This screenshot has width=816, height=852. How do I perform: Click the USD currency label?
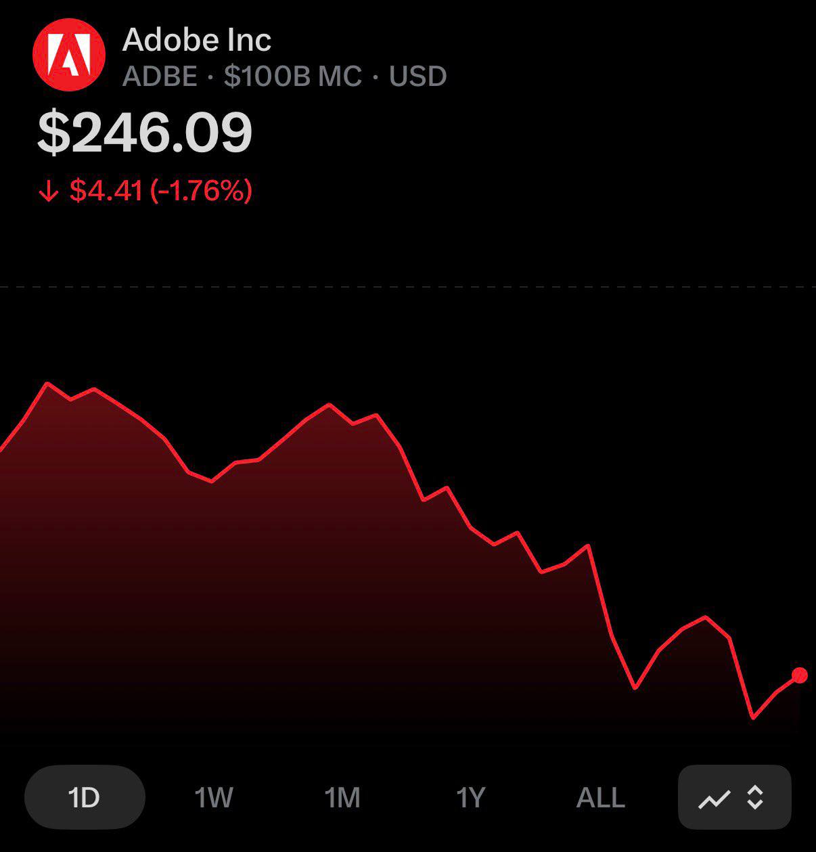pyautogui.click(x=418, y=76)
